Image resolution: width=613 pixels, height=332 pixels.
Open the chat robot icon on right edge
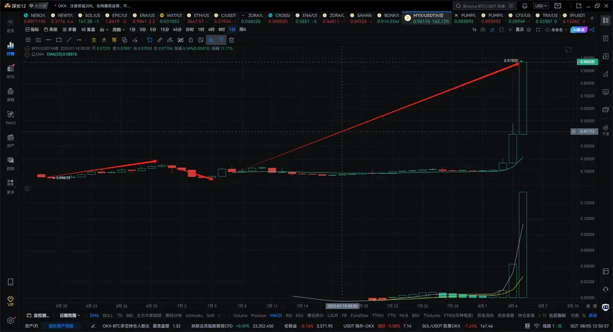pos(606,306)
